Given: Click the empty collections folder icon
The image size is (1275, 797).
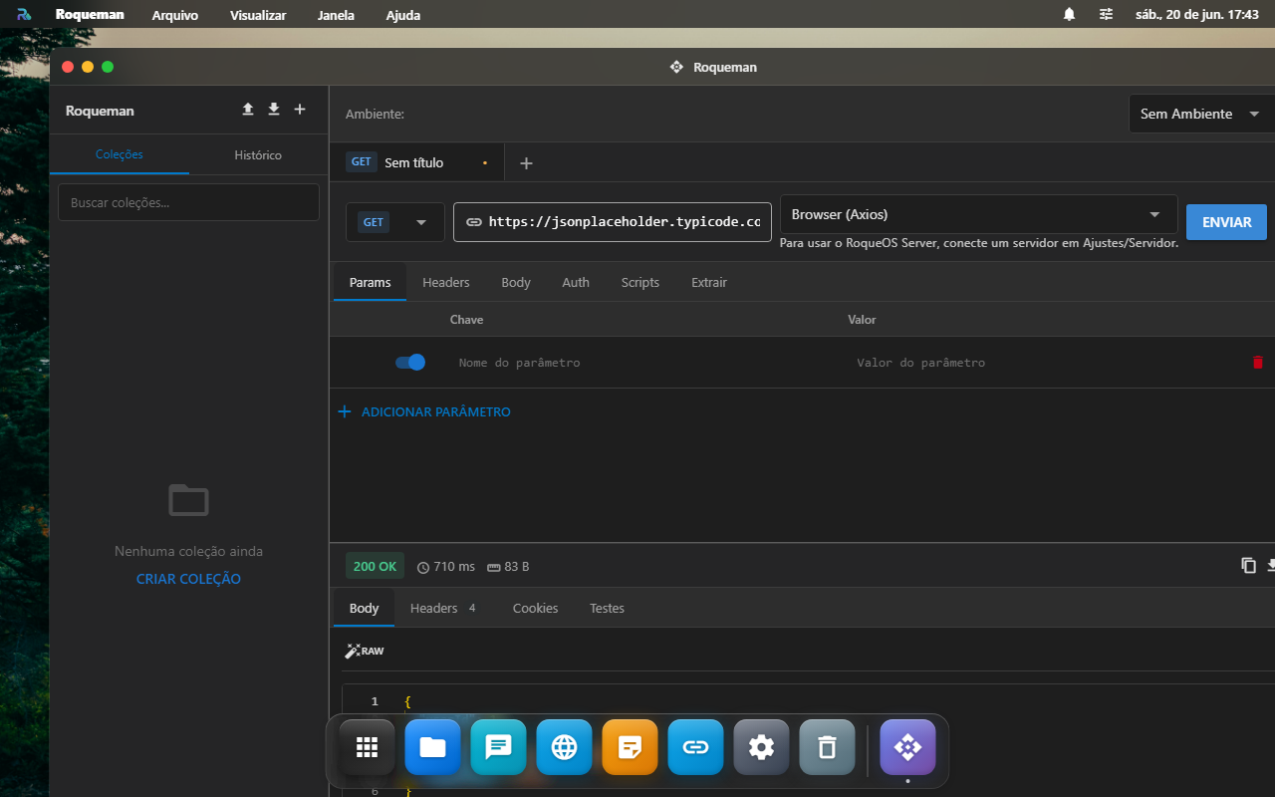Looking at the screenshot, I should (188, 500).
